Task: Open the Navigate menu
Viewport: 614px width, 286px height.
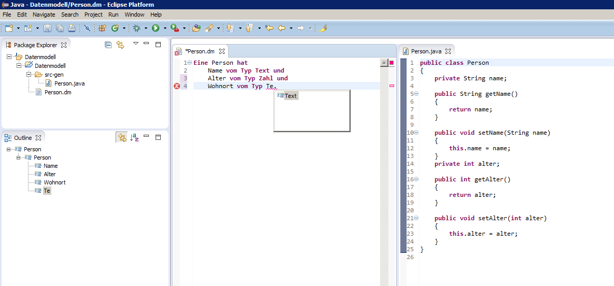Action: coord(44,15)
